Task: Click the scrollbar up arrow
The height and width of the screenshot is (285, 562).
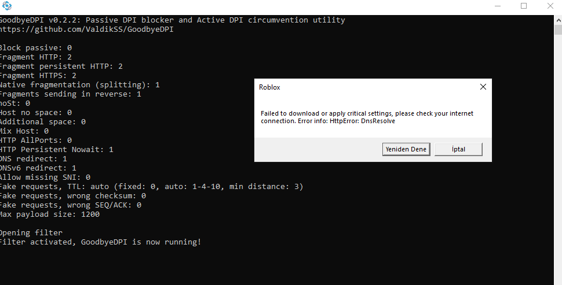Action: (x=558, y=19)
